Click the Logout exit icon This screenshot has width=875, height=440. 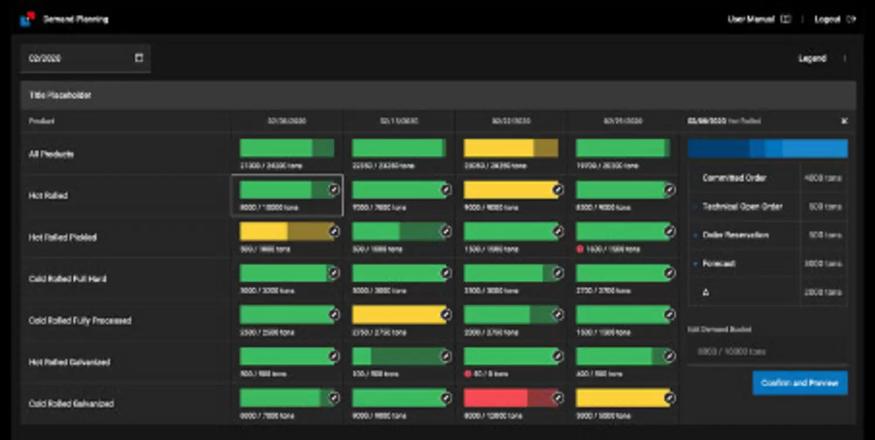pyautogui.click(x=851, y=19)
